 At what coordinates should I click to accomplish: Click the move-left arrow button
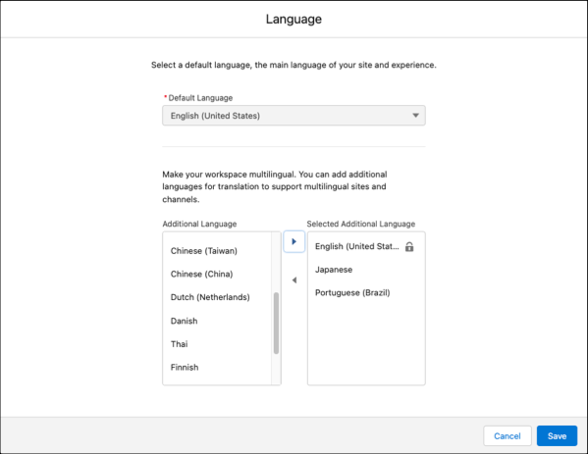click(294, 280)
